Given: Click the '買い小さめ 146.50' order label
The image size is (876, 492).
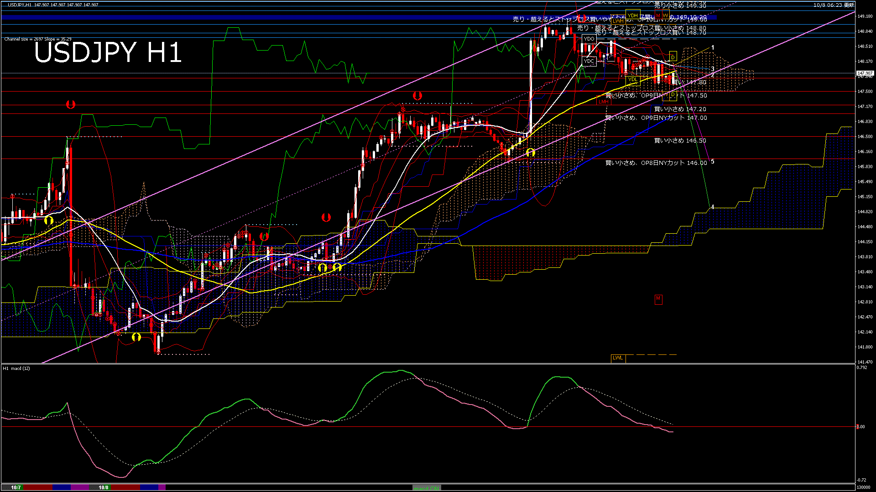Looking at the screenshot, I should click(x=680, y=141).
